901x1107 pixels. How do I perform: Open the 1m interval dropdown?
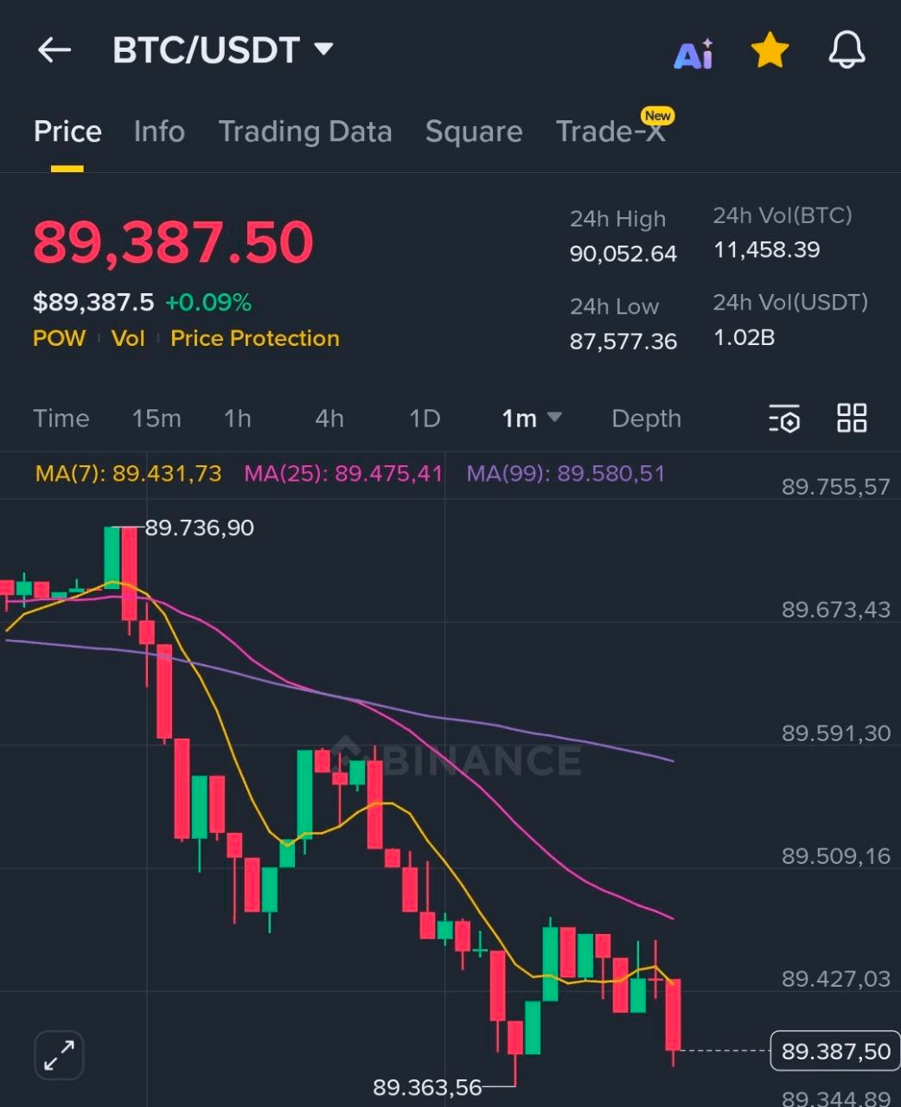click(x=531, y=419)
